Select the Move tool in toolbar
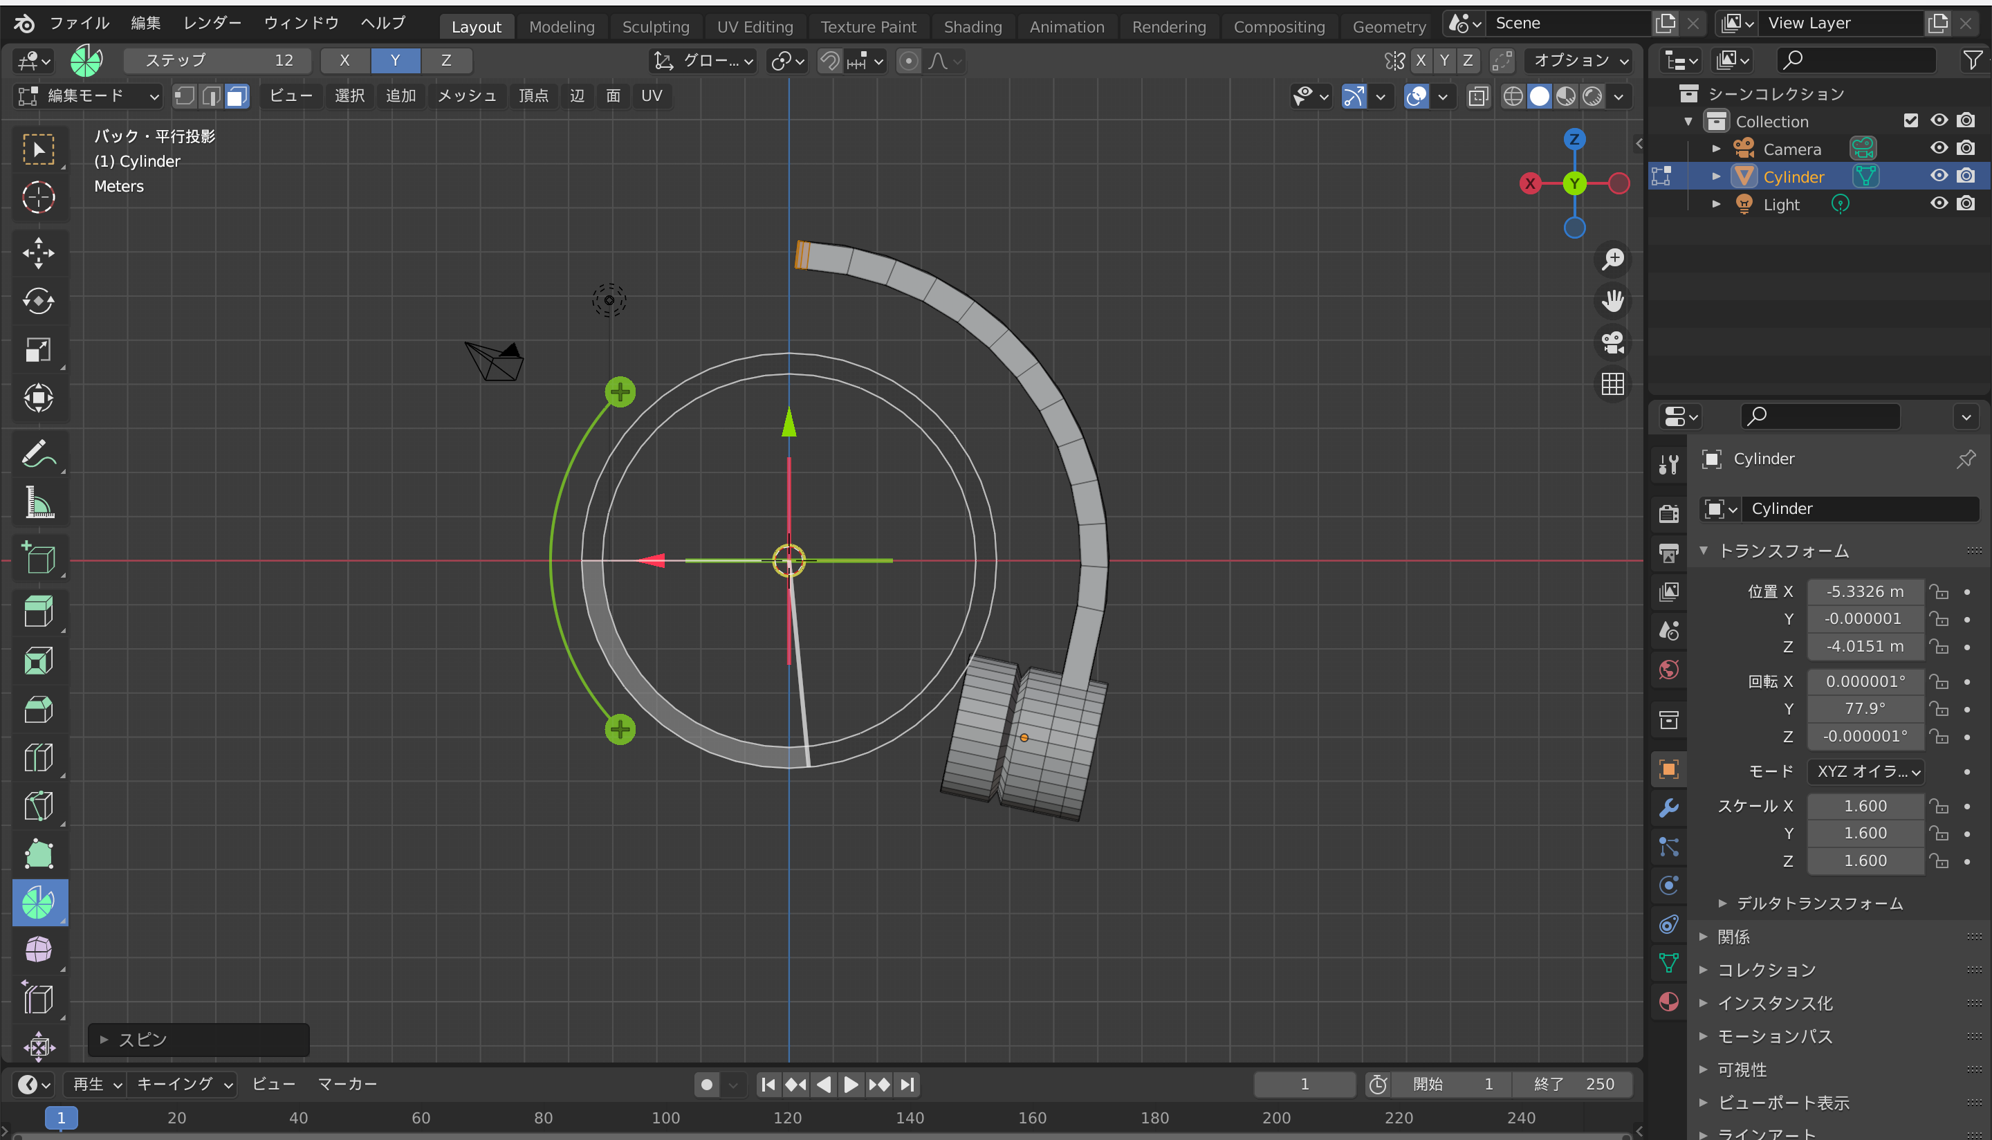 [x=37, y=253]
